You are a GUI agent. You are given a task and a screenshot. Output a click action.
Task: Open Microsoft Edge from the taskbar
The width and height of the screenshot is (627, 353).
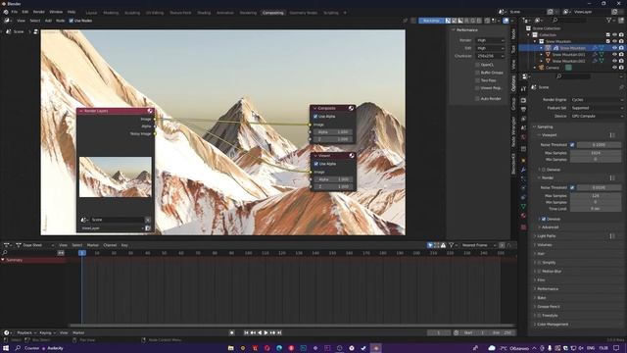tap(279, 348)
